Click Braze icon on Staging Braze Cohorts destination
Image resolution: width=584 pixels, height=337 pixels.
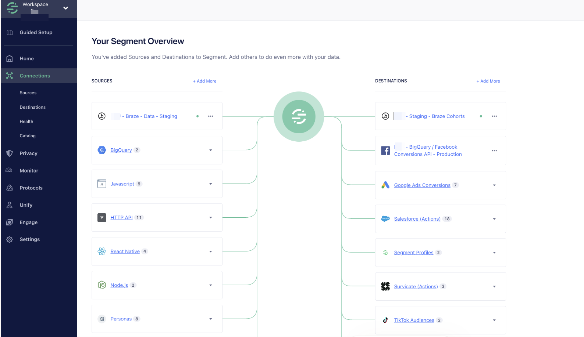385,116
